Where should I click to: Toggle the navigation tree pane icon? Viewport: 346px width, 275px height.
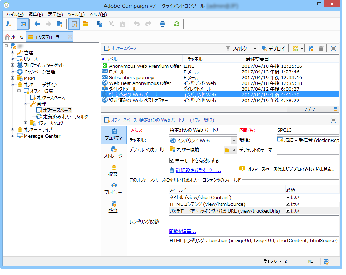[23, 24]
